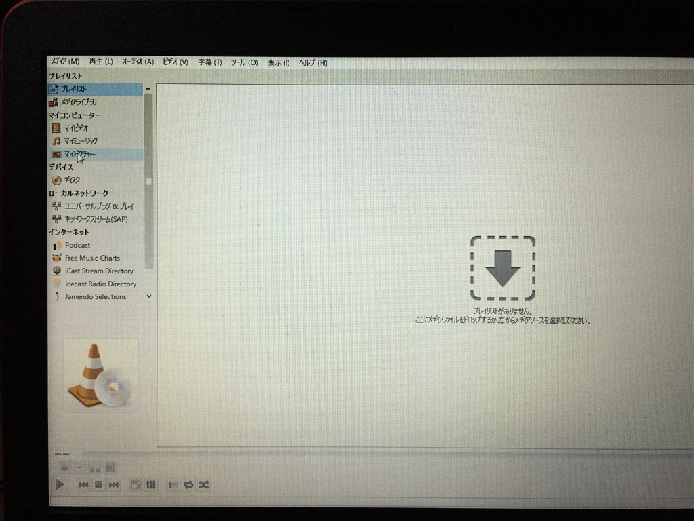
Task: Start playback with the Play button
Action: [x=60, y=484]
